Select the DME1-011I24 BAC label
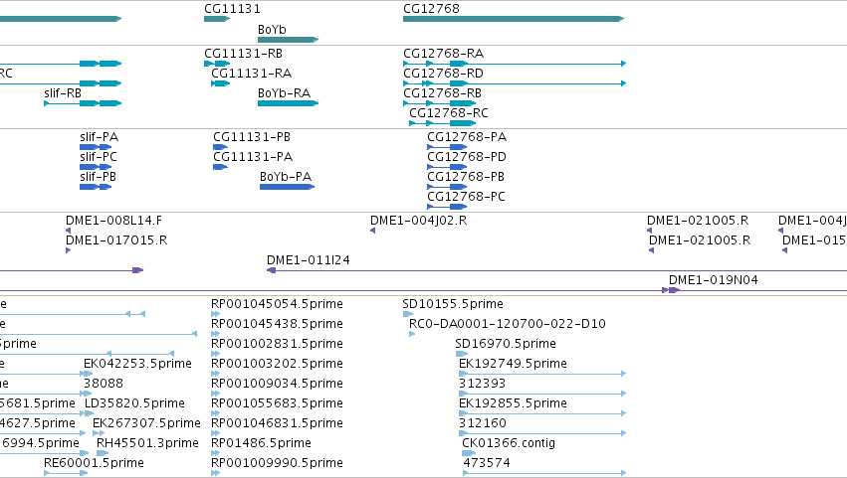The height and width of the screenshot is (478, 847). point(309,260)
